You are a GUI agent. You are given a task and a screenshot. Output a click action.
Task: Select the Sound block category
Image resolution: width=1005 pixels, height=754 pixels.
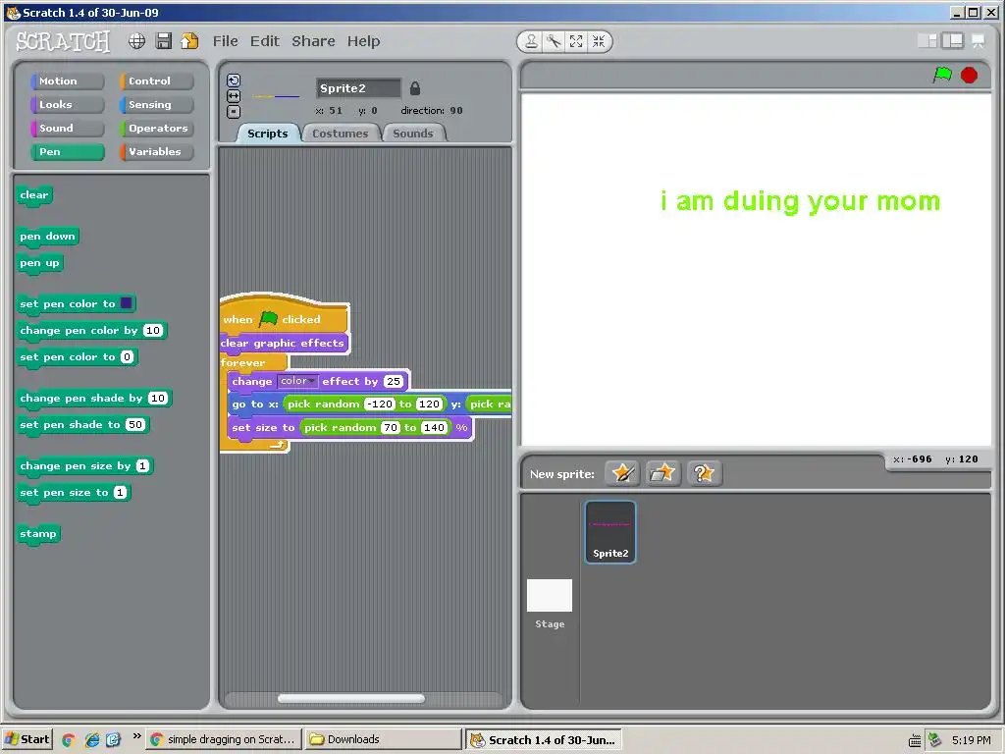point(67,129)
